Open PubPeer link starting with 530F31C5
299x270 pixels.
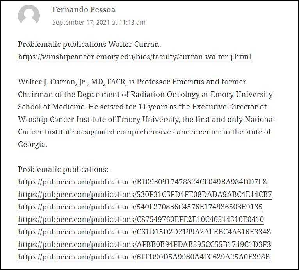[145, 194]
